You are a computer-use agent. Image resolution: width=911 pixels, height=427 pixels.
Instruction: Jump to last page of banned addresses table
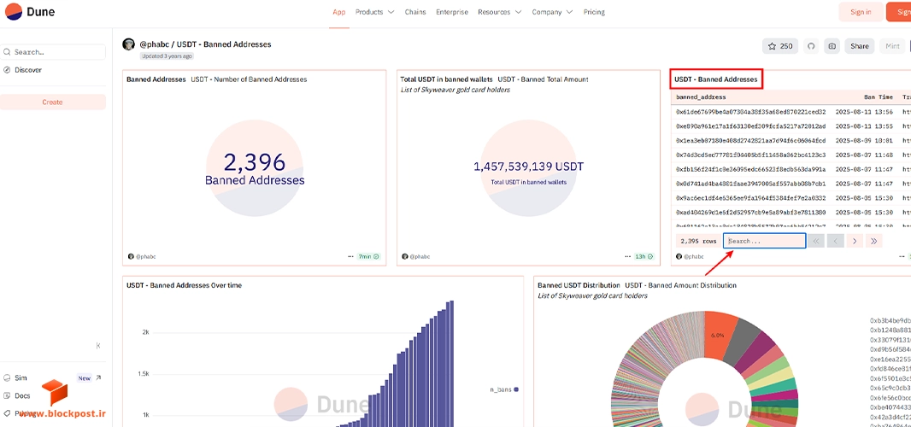point(873,241)
